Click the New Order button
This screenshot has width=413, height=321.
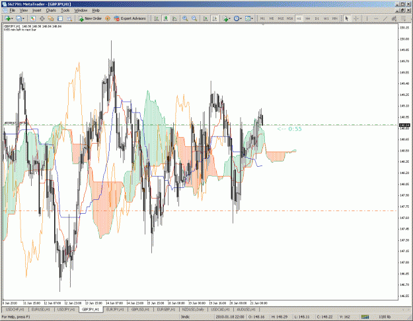click(90, 19)
